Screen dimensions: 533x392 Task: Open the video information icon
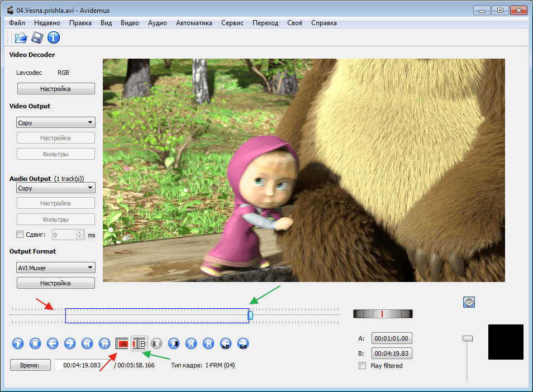click(54, 37)
